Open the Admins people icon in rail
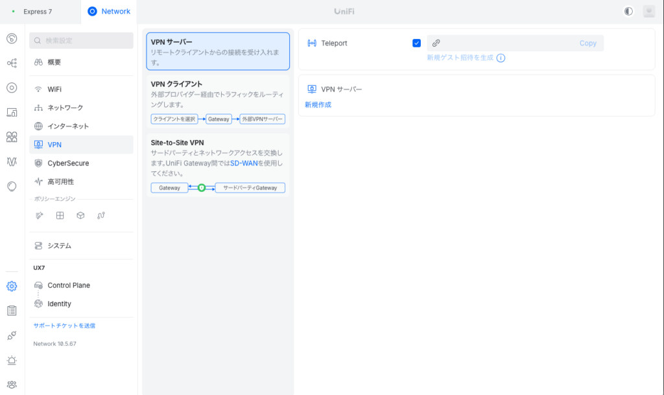 (12, 385)
